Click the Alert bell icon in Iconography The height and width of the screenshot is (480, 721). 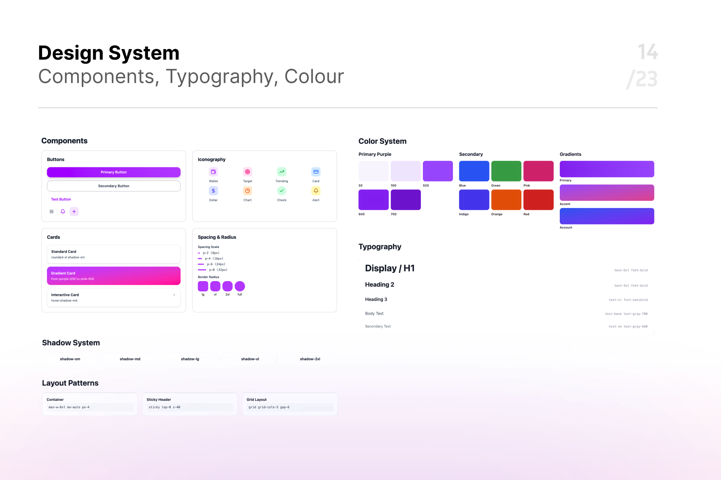pos(316,191)
